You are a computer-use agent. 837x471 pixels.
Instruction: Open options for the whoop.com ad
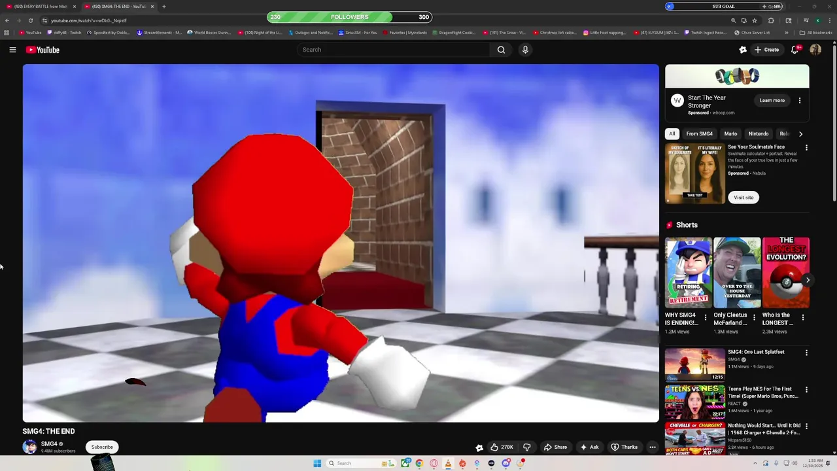coord(799,100)
